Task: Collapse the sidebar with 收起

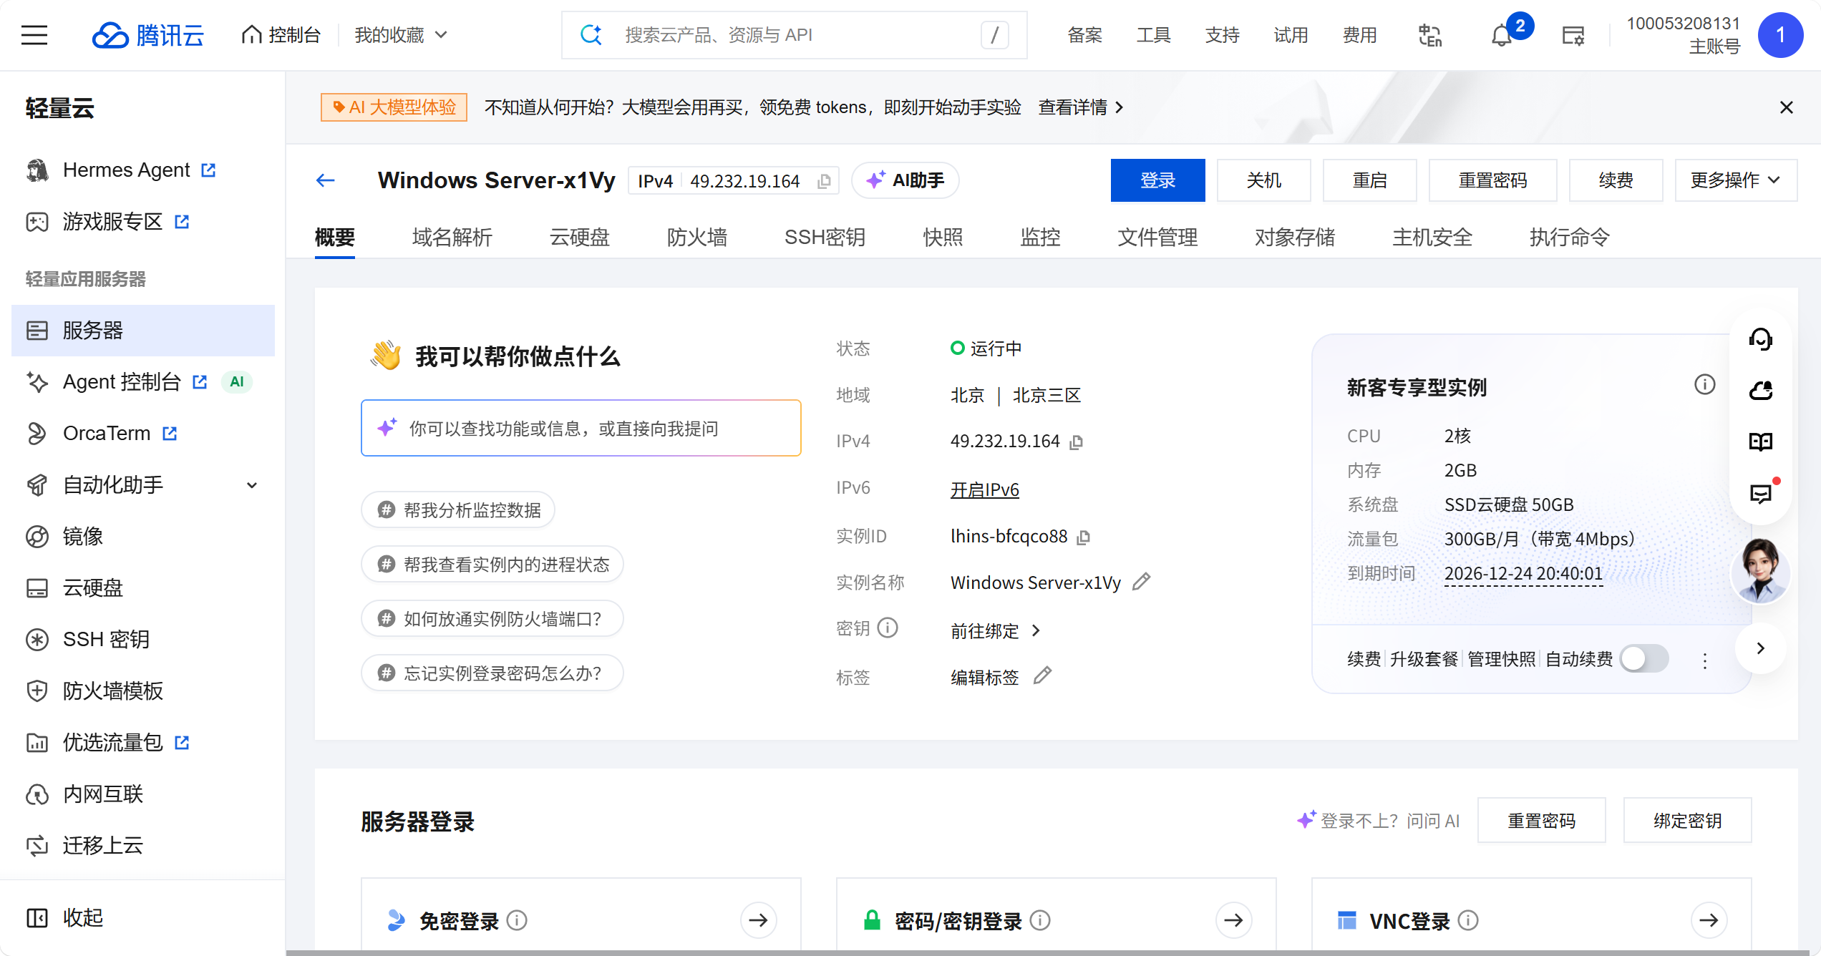Action: pos(64,917)
